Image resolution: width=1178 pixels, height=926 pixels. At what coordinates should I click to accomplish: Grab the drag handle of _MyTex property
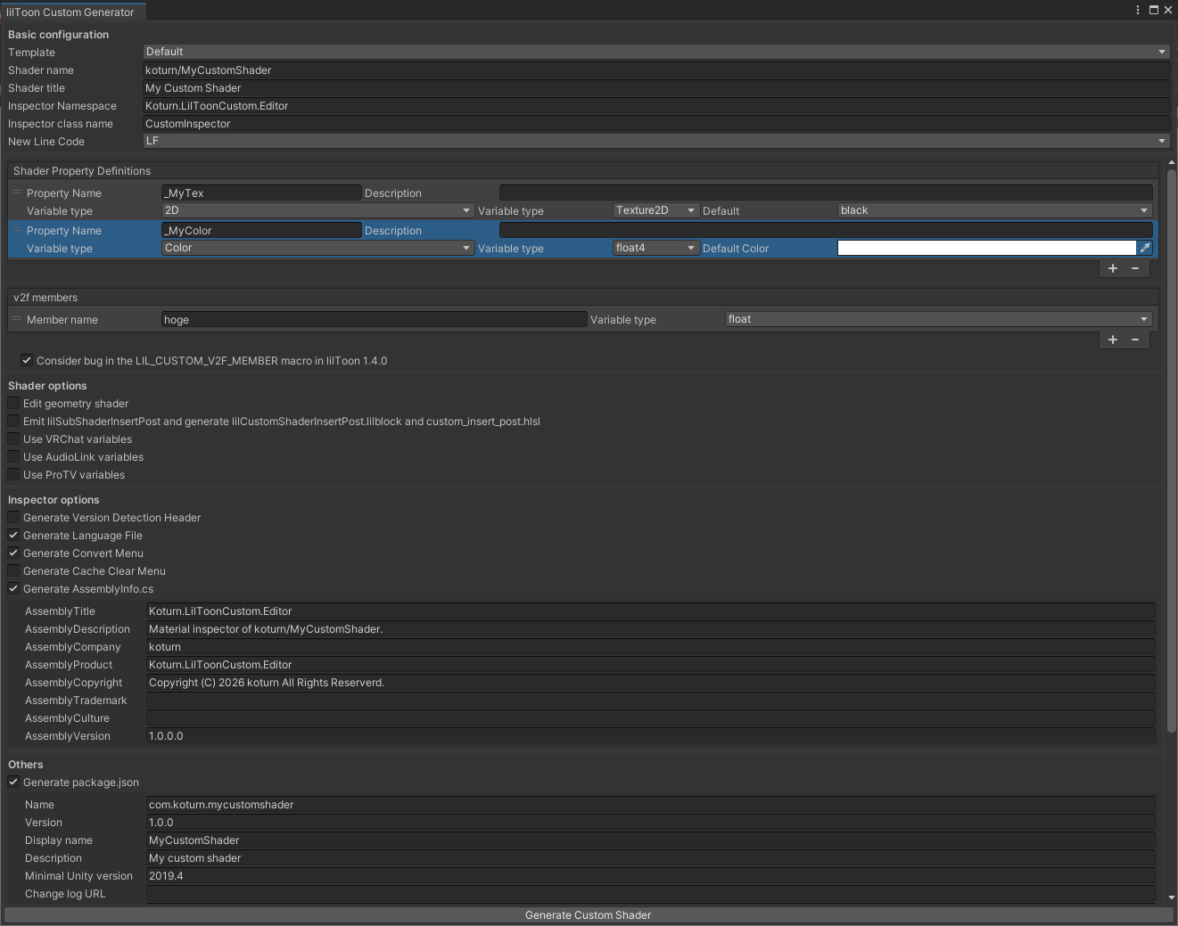click(17, 193)
